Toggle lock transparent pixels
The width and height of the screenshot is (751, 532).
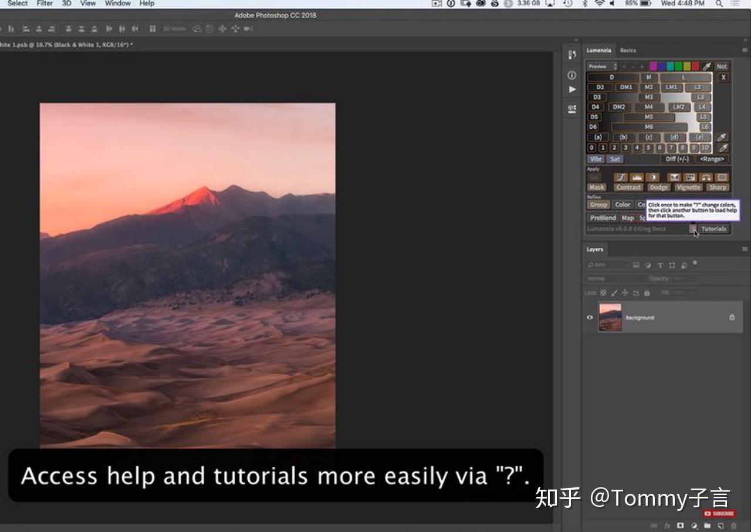(x=603, y=292)
